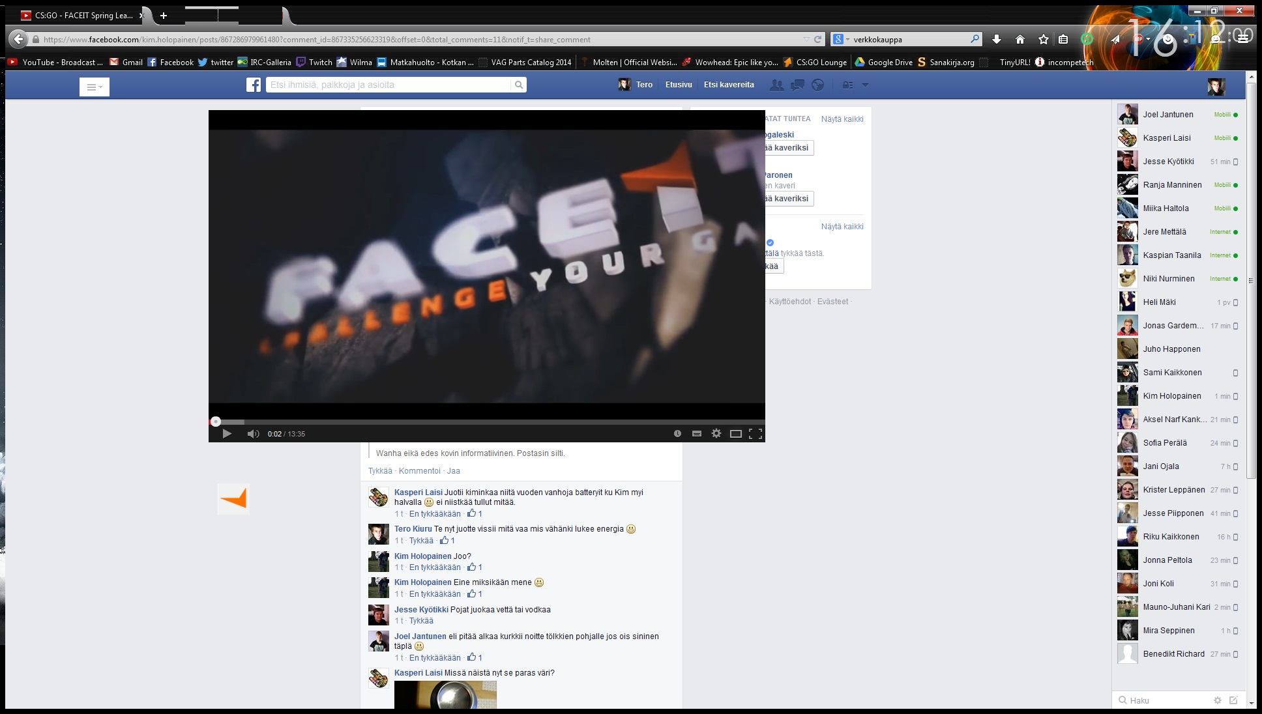Focus the Facebook search field
The image size is (1262, 714).
(x=389, y=85)
